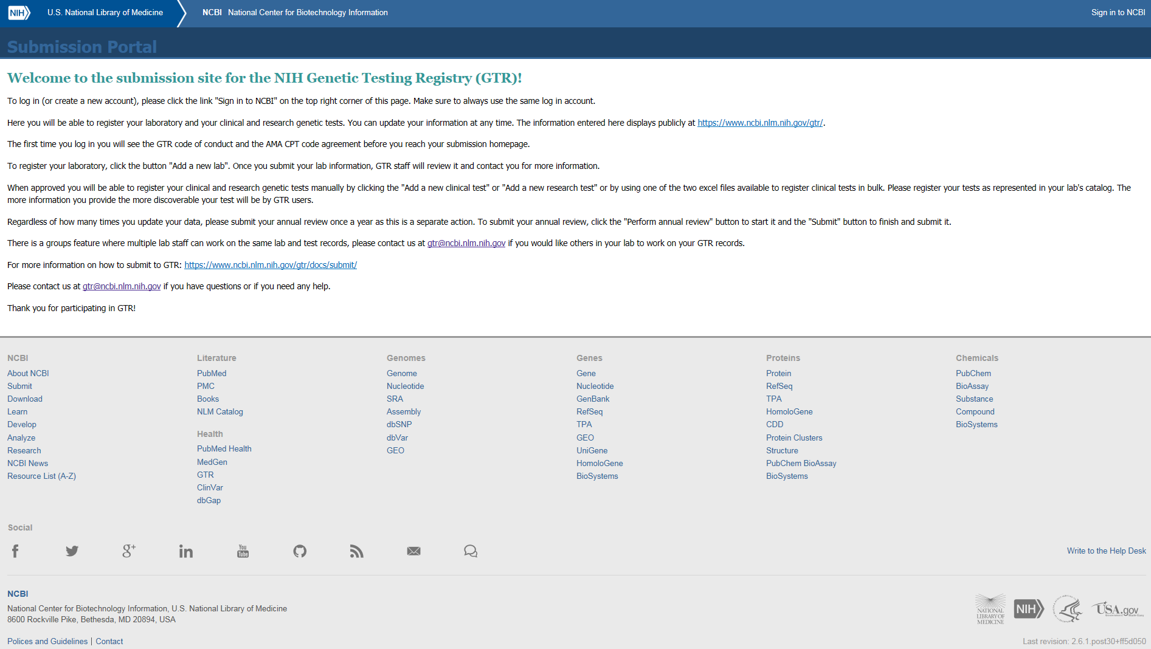Open the CDD link
This screenshot has height=649, width=1151.
775,424
